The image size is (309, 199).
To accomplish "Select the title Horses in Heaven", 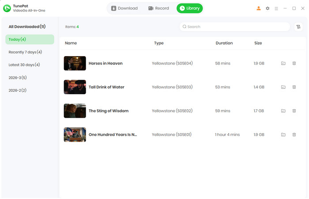I will (106, 63).
